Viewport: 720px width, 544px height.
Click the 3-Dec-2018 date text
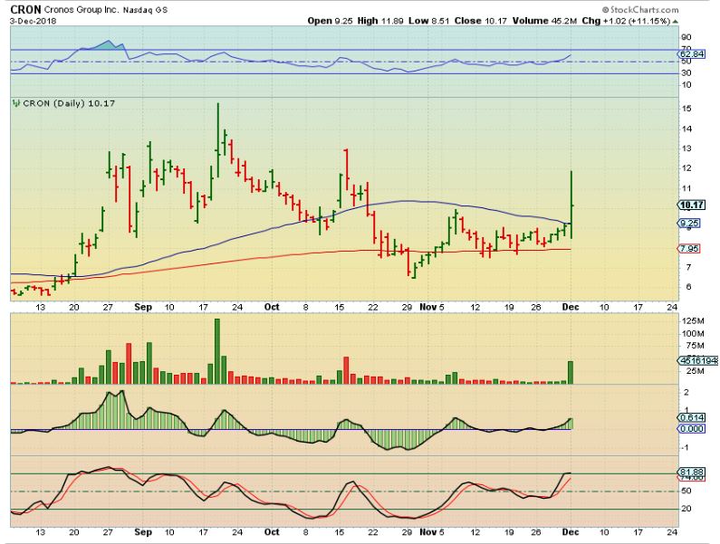(34, 21)
